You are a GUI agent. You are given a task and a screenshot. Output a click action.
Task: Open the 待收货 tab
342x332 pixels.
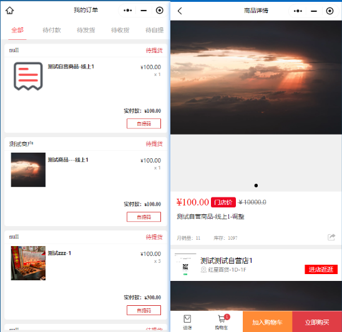pos(120,30)
